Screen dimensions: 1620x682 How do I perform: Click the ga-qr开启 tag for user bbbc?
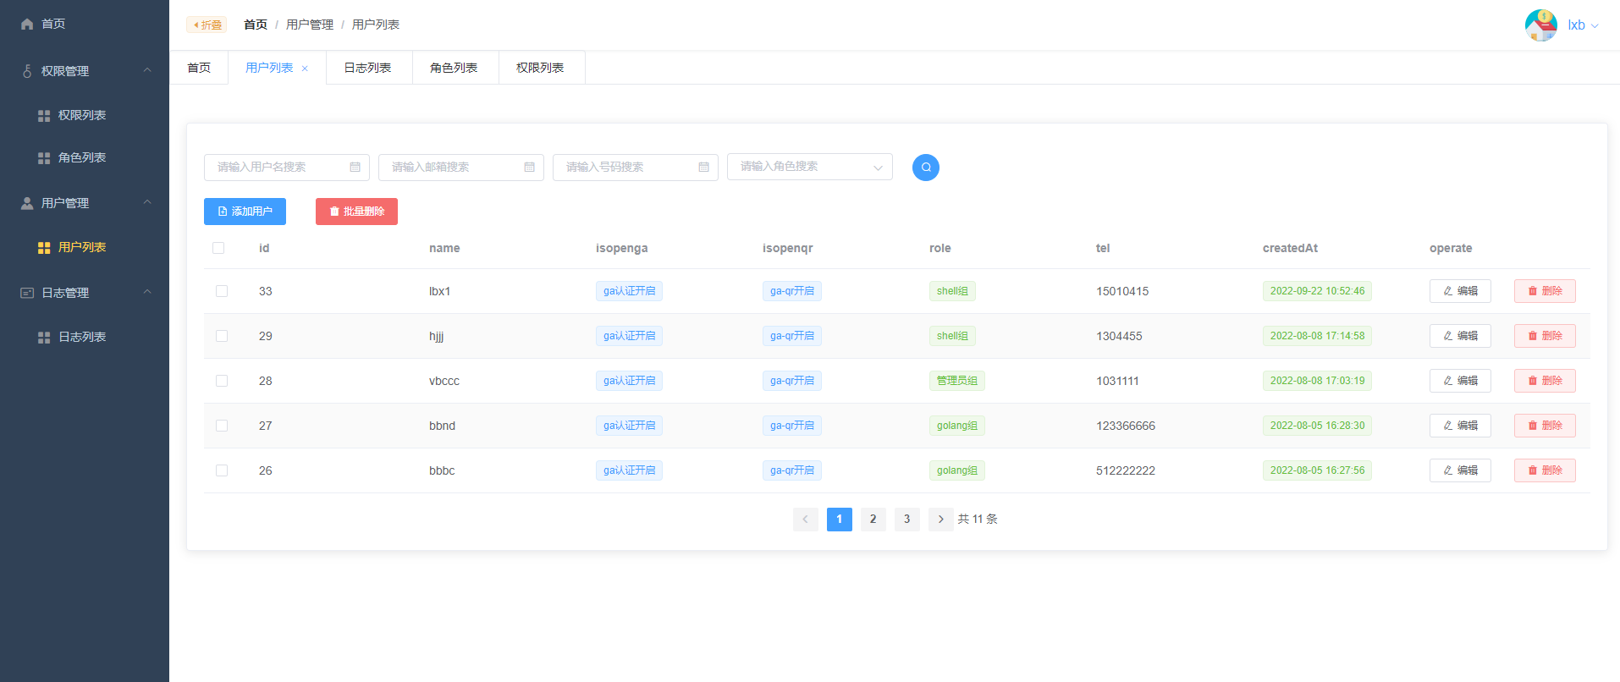click(792, 470)
